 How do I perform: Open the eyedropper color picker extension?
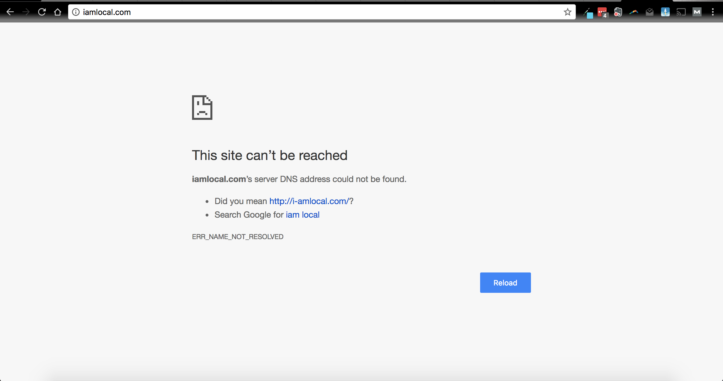click(588, 13)
